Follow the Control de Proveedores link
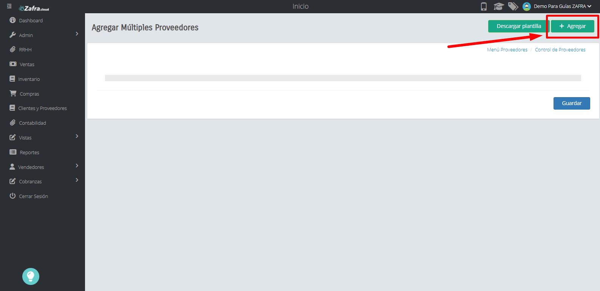The width and height of the screenshot is (600, 291). (x=560, y=50)
